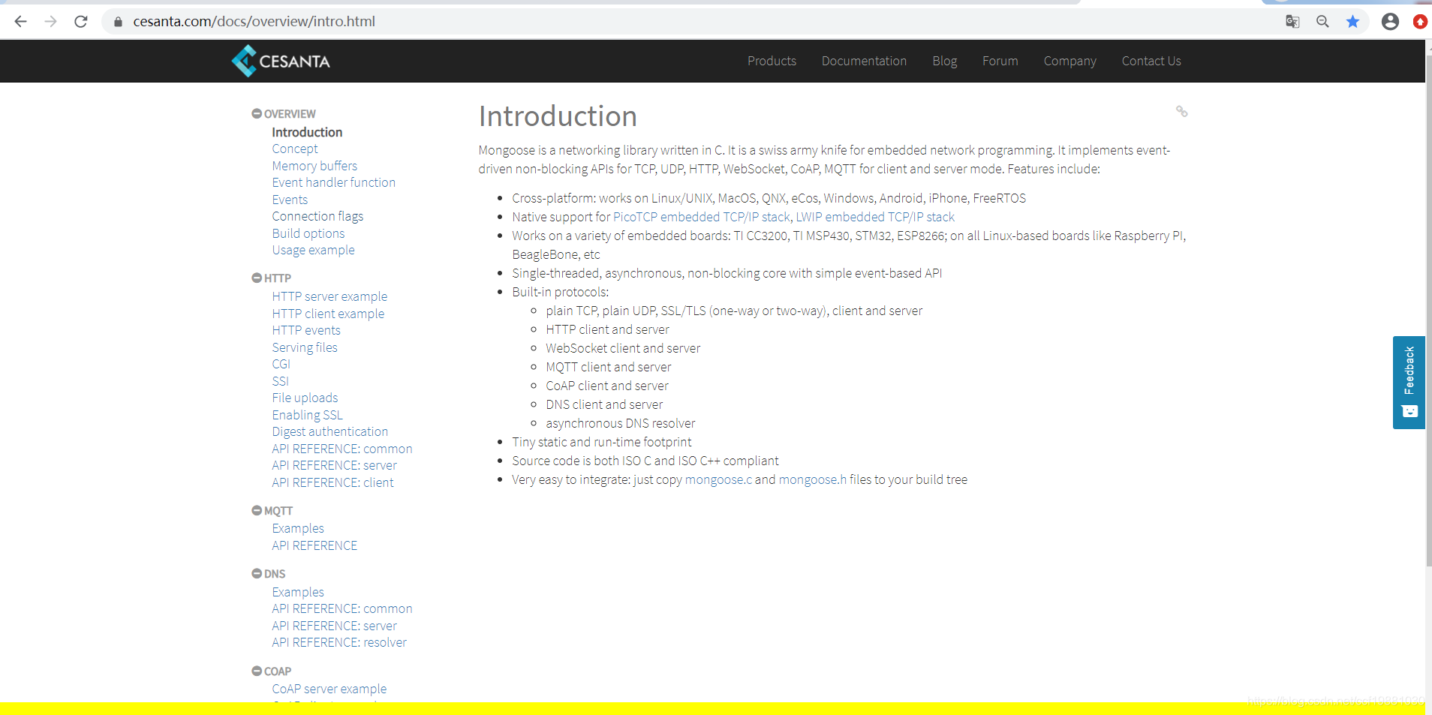Click the Cesanta logo in the header
This screenshot has width=1432, height=715.
[281, 60]
